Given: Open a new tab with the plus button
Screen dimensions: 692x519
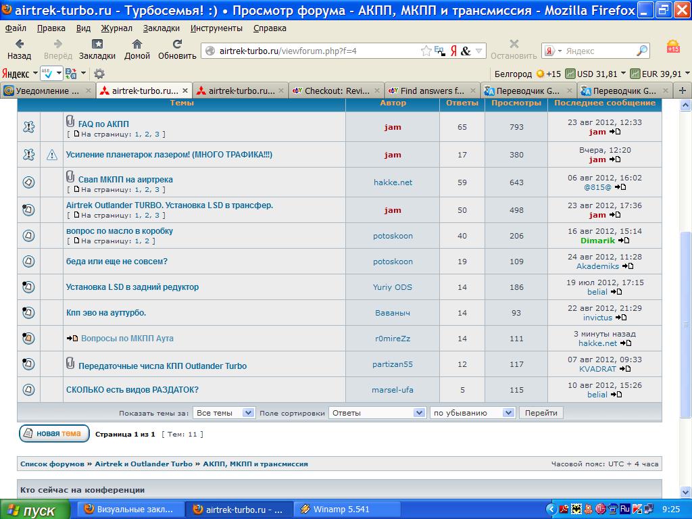Looking at the screenshot, I should [683, 91].
